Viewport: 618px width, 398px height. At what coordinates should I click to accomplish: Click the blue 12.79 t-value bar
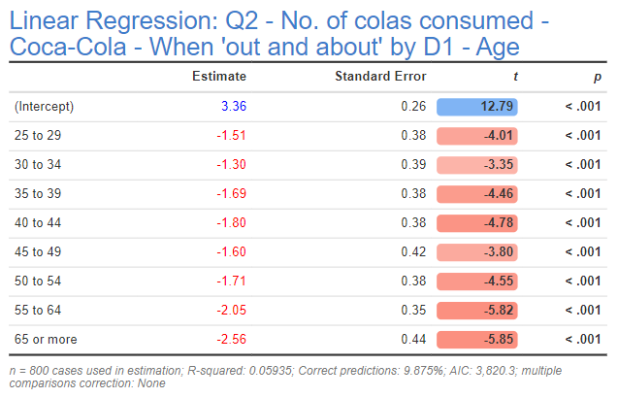[x=477, y=107]
